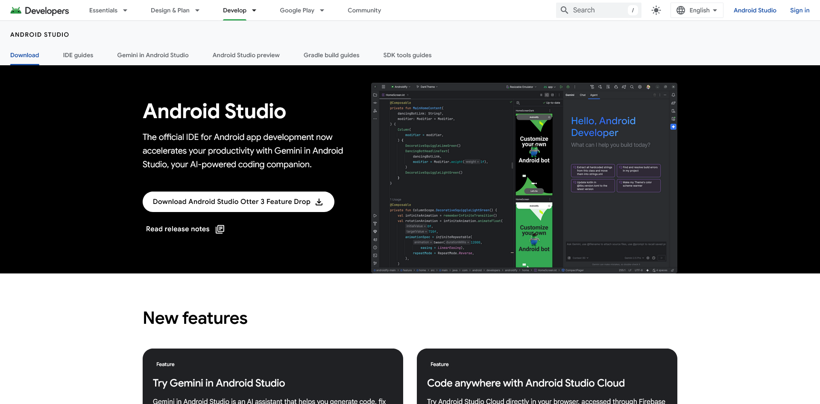The width and height of the screenshot is (820, 404).
Task: Click the search magnifier icon
Action: click(564, 10)
